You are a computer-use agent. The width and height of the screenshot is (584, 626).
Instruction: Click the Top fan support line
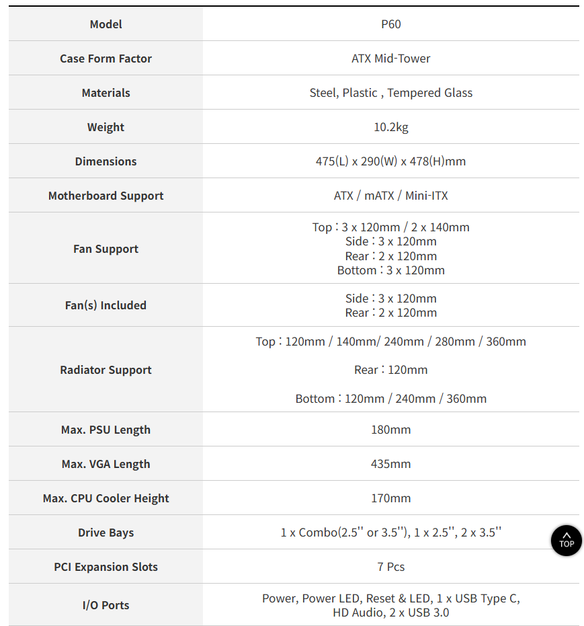click(x=391, y=227)
